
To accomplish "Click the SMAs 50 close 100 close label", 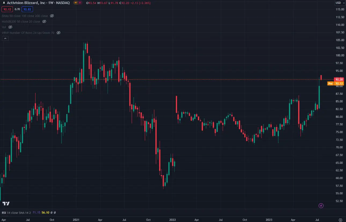I will pyautogui.click(x=25, y=16).
